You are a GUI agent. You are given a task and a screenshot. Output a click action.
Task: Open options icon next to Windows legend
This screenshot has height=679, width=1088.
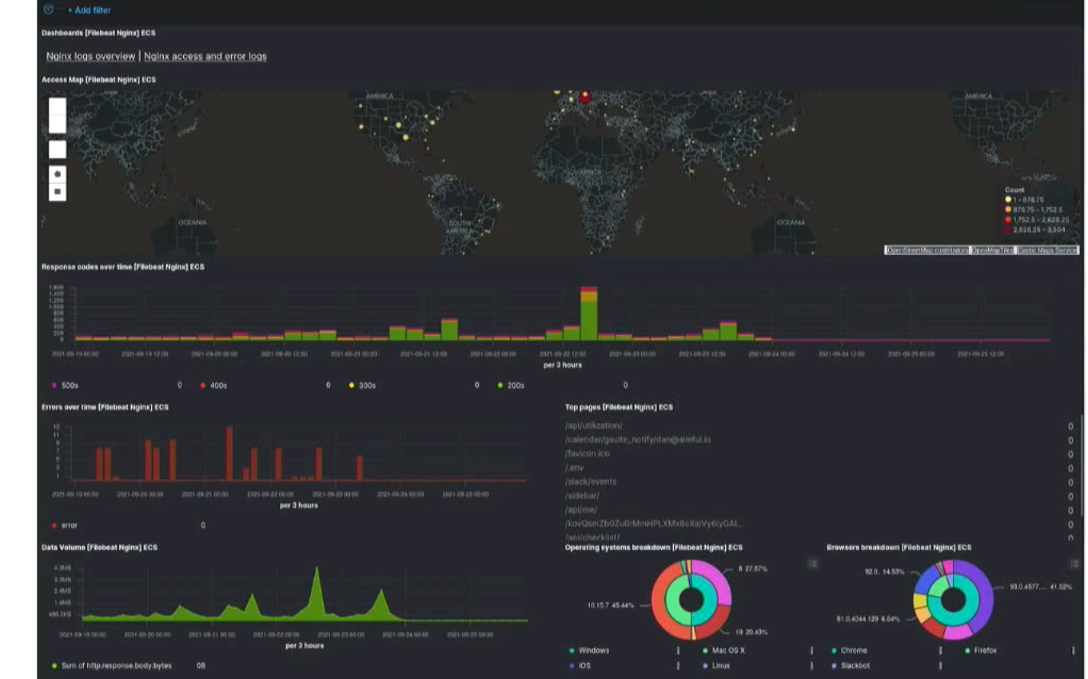(678, 651)
